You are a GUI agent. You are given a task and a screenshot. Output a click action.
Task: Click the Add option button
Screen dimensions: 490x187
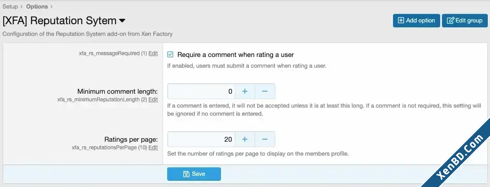click(x=416, y=21)
